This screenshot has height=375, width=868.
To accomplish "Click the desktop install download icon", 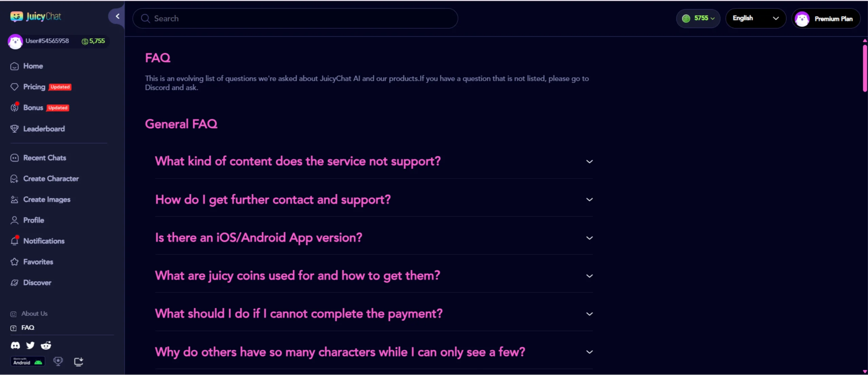I will (79, 362).
